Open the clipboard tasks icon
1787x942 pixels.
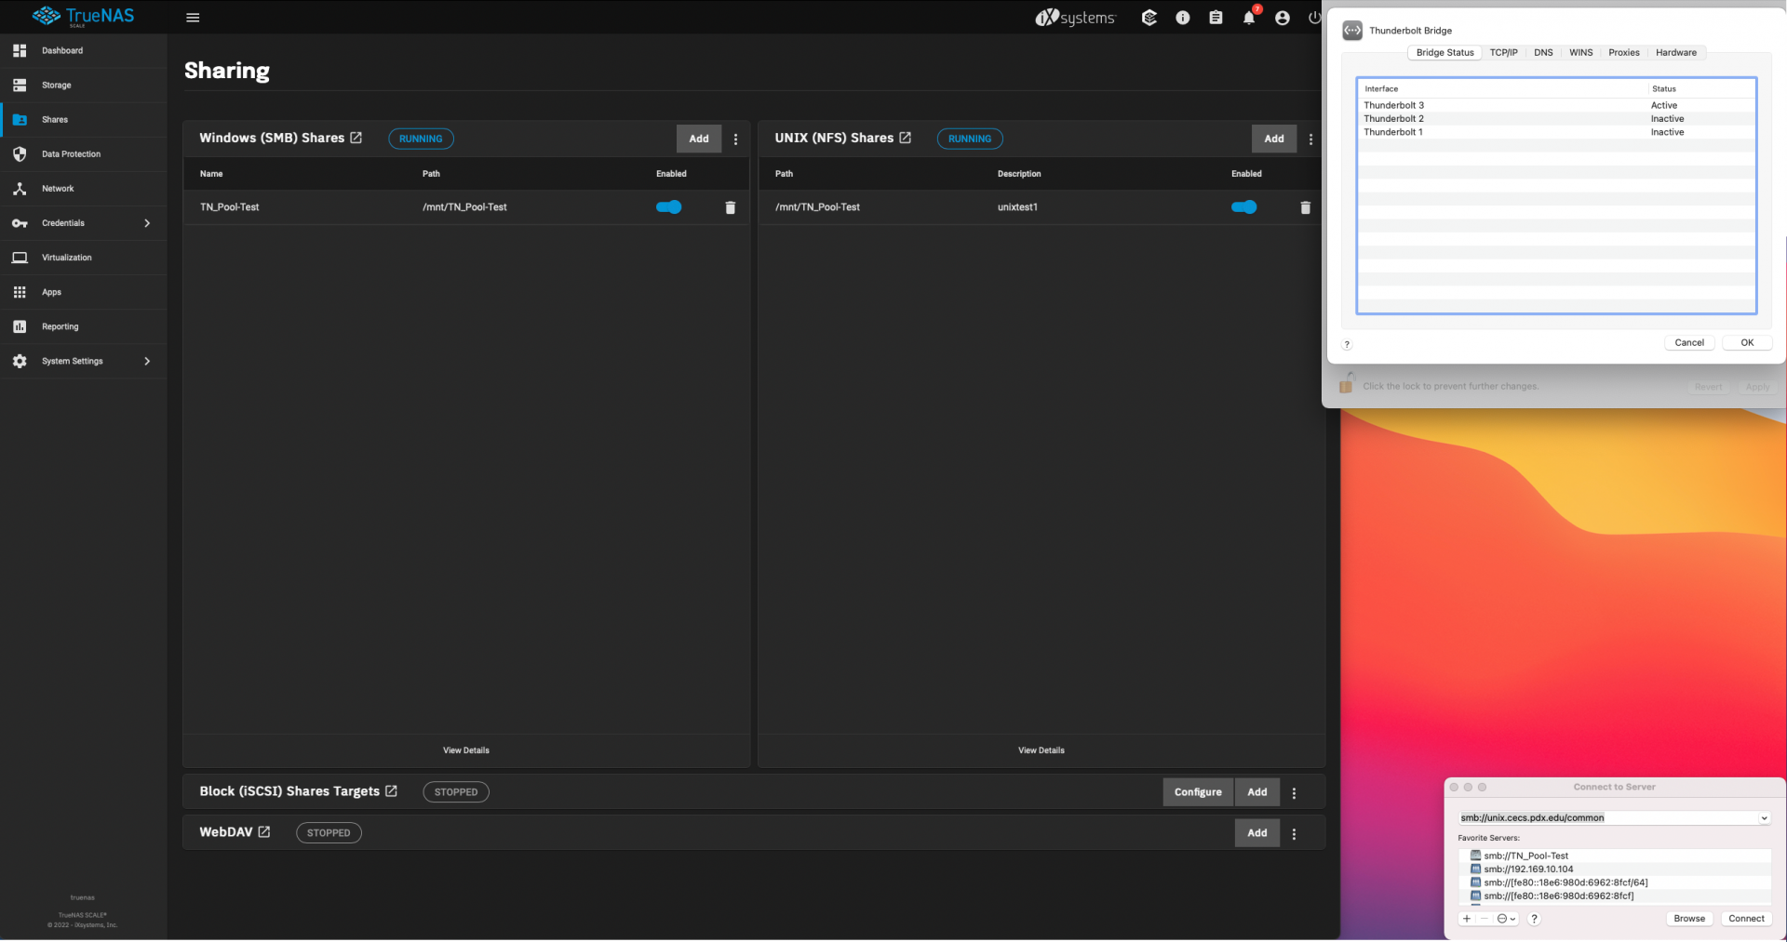(1216, 18)
